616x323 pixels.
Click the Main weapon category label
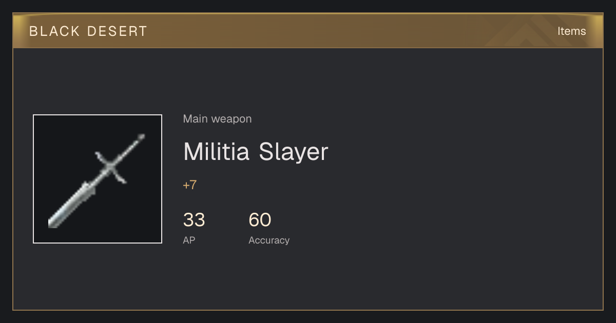217,119
